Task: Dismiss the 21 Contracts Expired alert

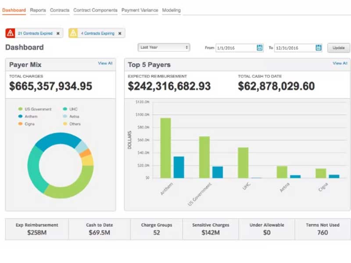Action: pyautogui.click(x=58, y=33)
